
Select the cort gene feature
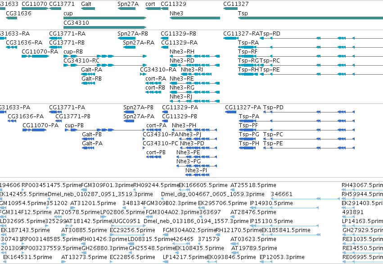[x=153, y=9]
